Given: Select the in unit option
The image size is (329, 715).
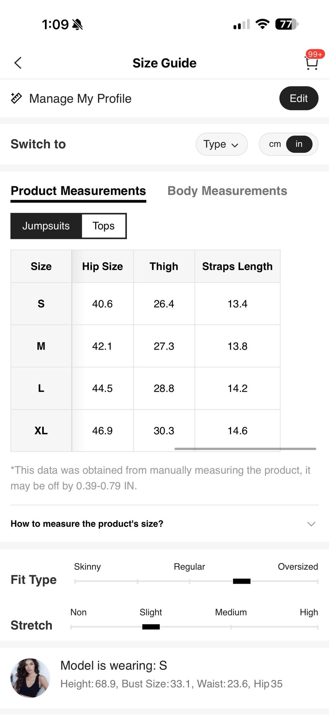Looking at the screenshot, I should 299,144.
